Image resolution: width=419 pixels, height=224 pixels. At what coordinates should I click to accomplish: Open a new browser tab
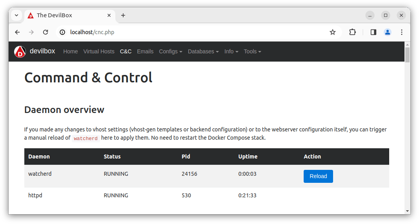click(x=123, y=15)
